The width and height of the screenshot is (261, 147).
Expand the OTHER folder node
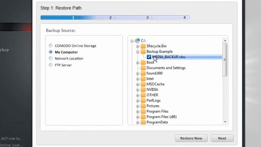pos(138,95)
